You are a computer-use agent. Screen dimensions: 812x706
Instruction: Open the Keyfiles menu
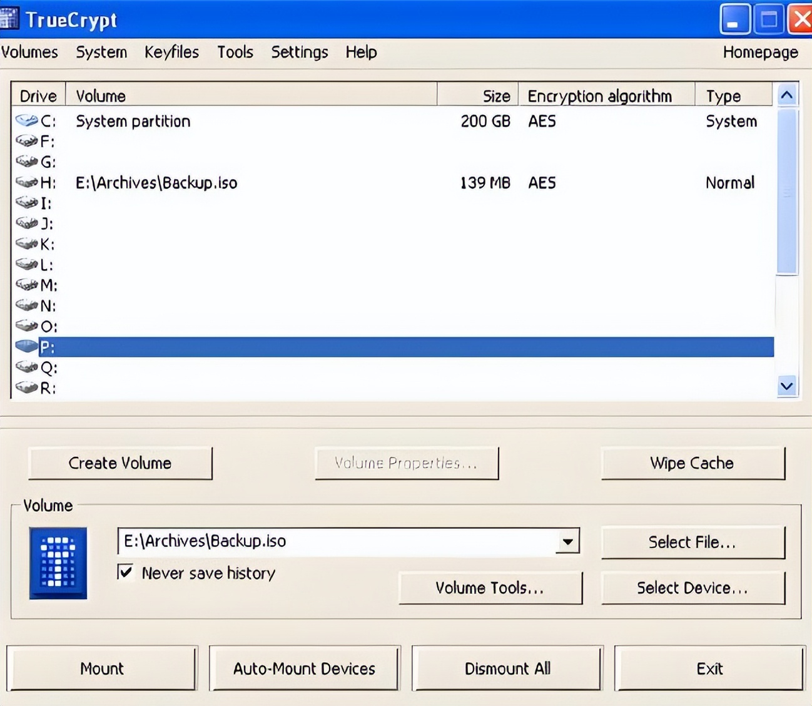[171, 52]
